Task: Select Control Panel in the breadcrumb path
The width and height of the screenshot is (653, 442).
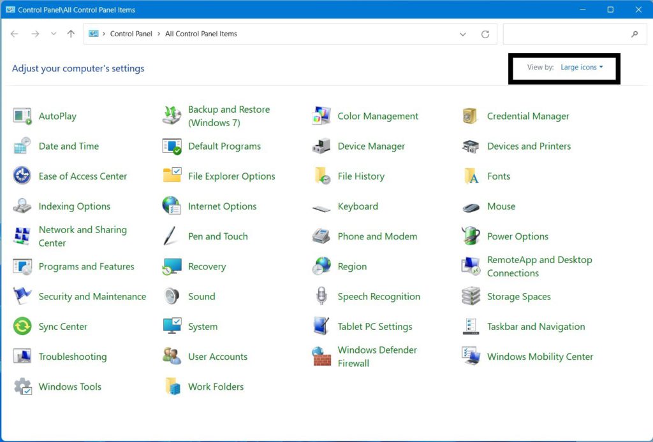Action: point(131,34)
